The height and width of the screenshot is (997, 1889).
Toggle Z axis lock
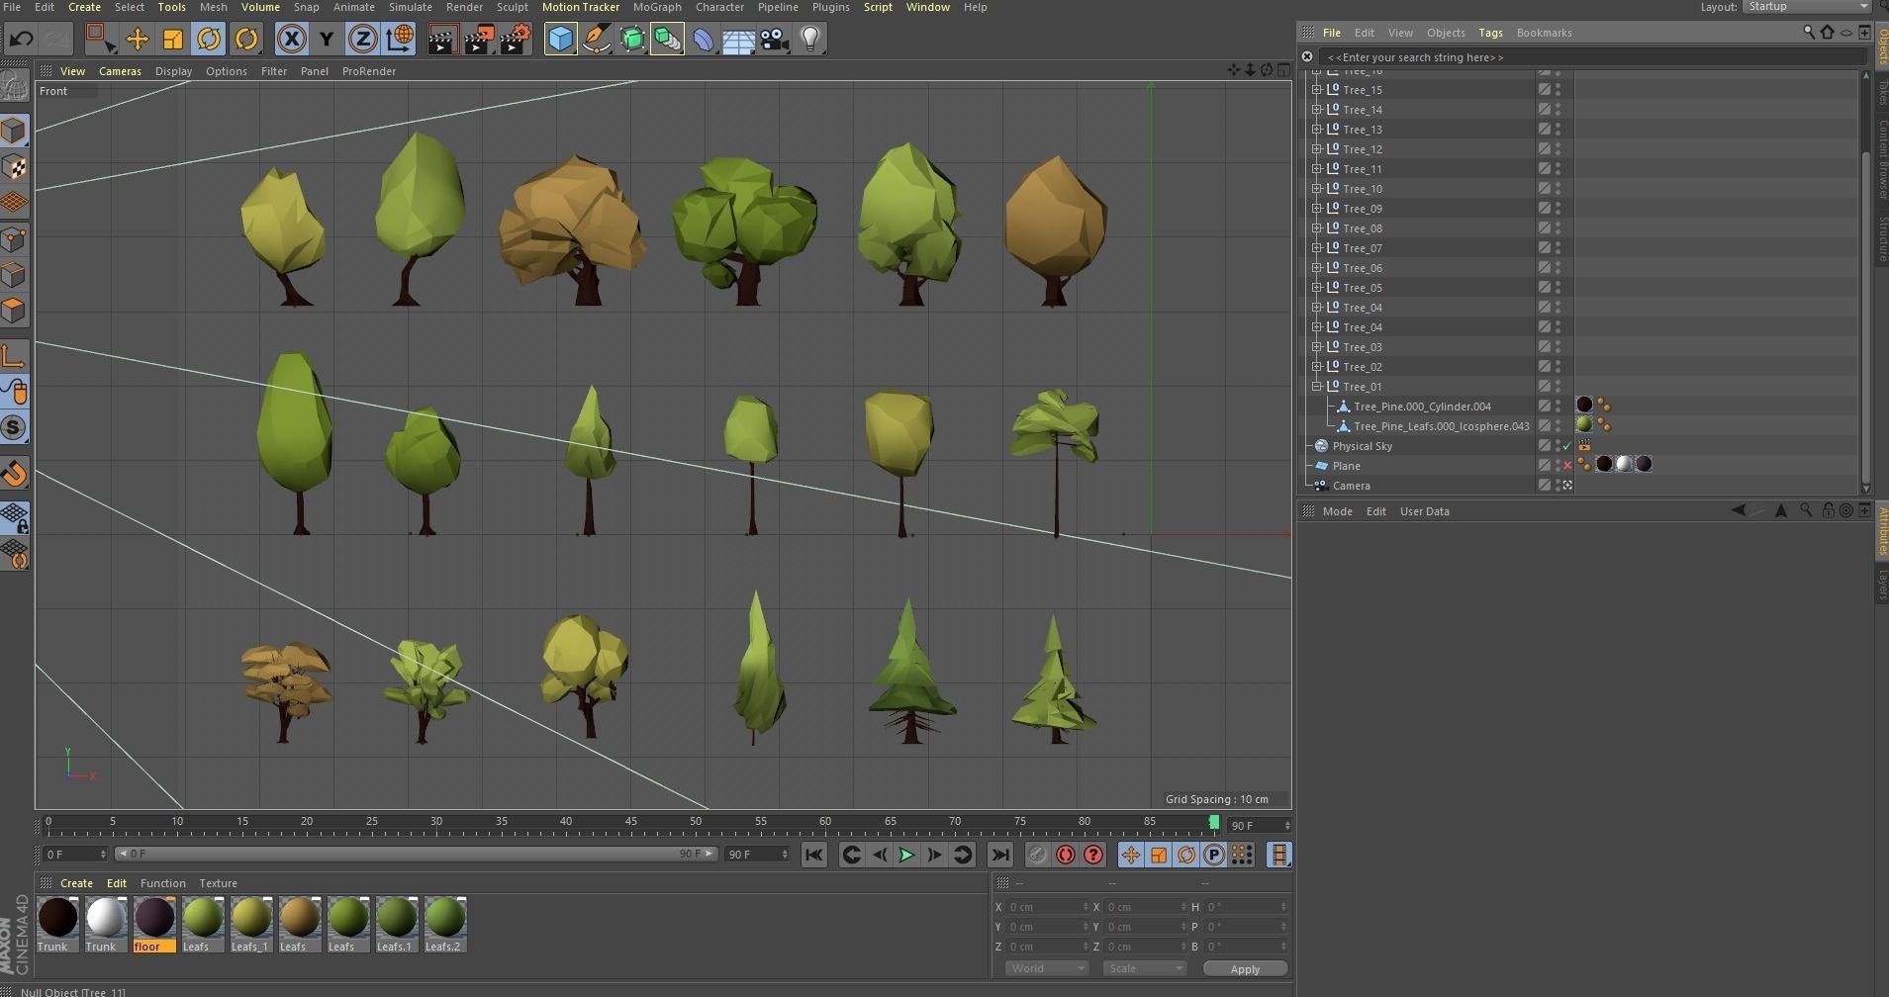362,40
